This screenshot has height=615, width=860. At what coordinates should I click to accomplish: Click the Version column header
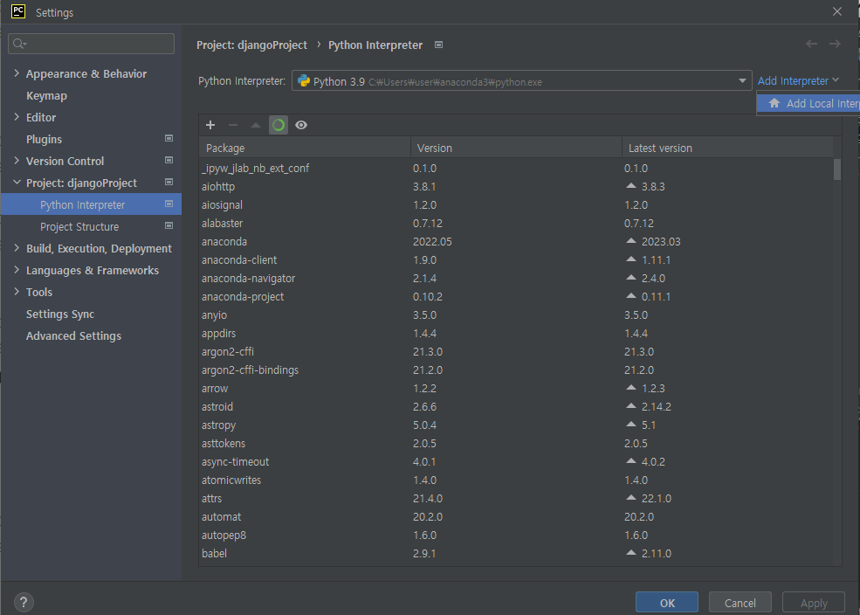516,149
